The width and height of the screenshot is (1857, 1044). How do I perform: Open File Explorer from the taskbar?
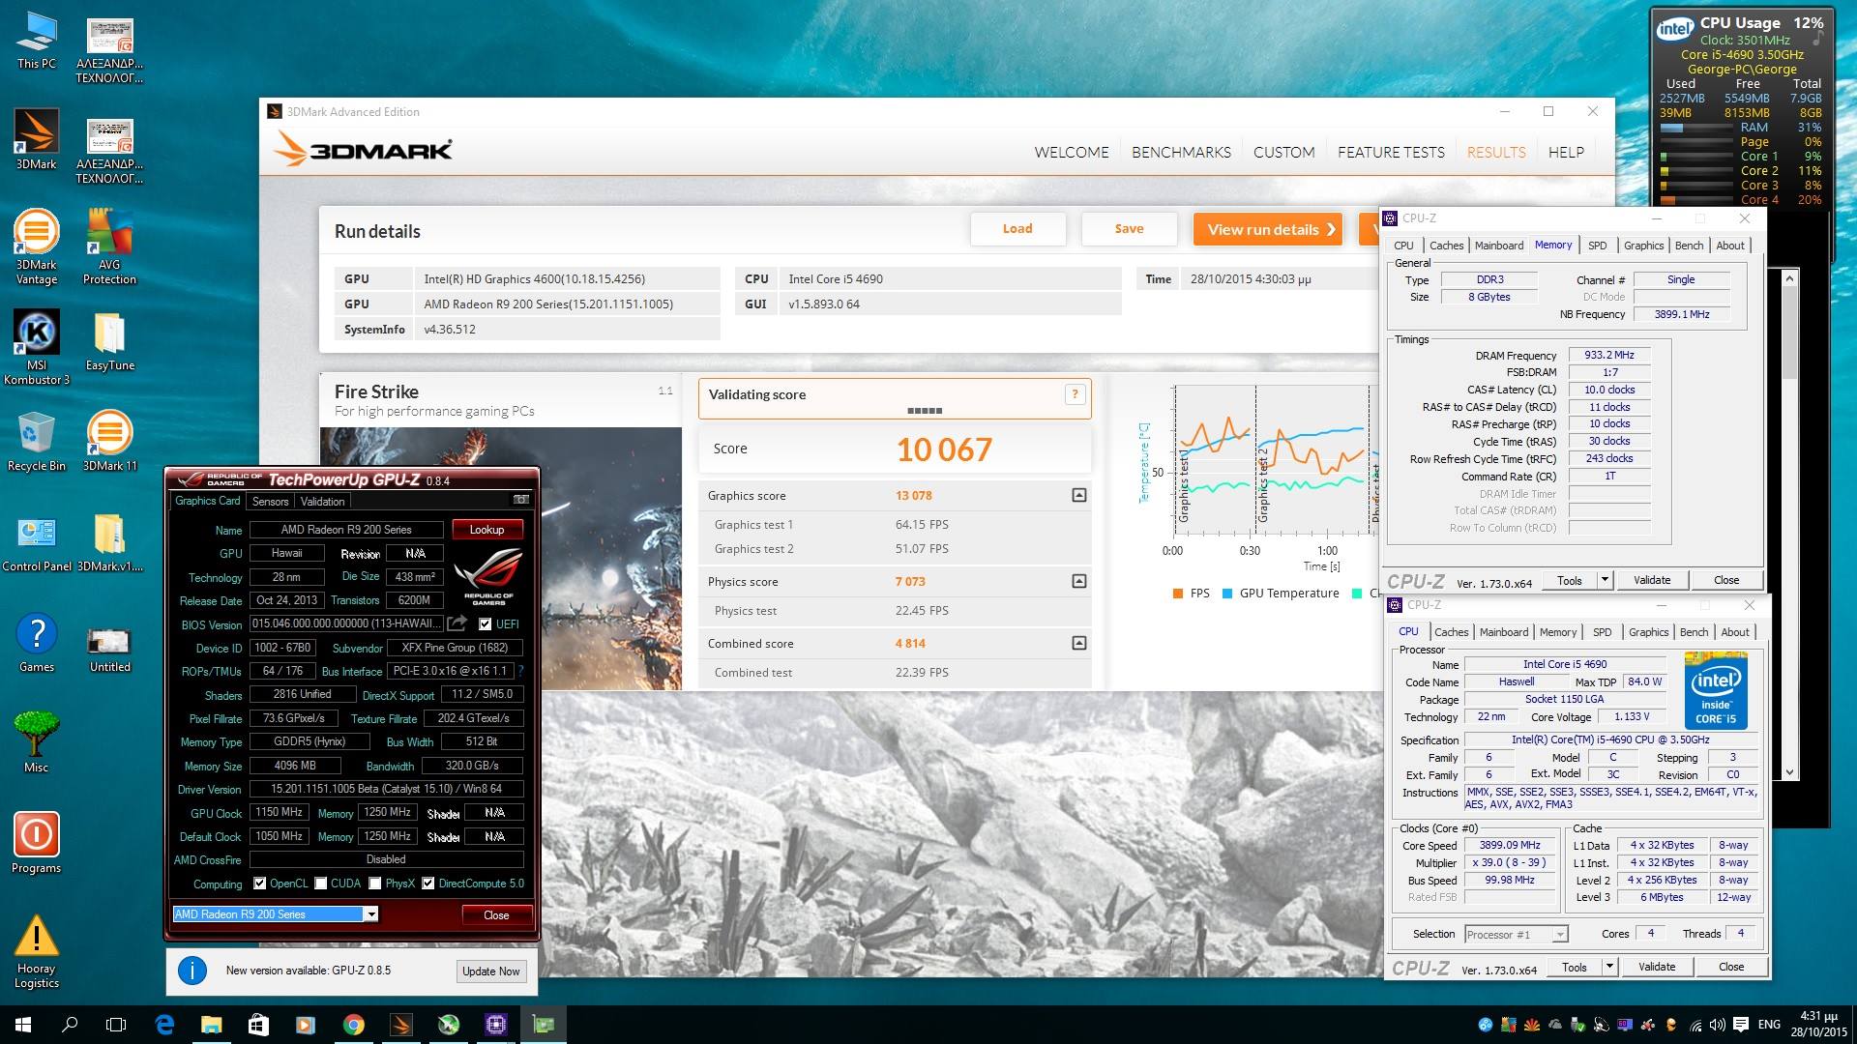point(211,1025)
